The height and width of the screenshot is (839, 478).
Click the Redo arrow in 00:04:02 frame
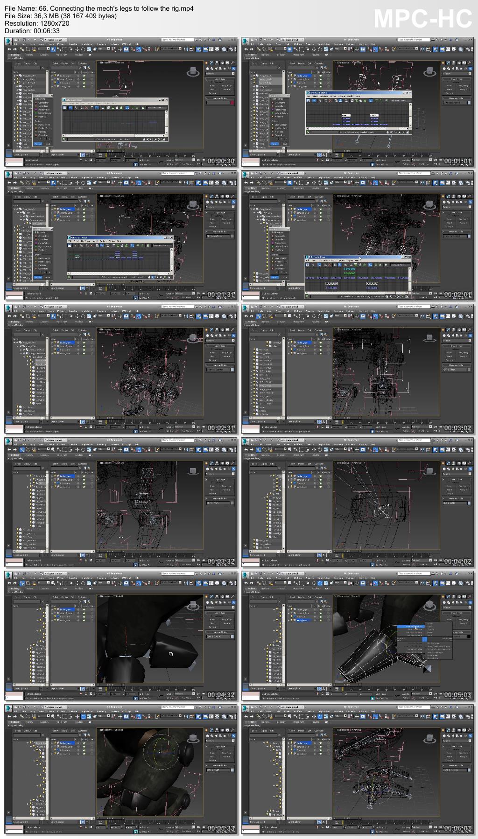[251, 449]
